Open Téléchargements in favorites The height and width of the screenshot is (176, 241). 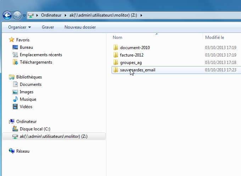tap(36, 62)
